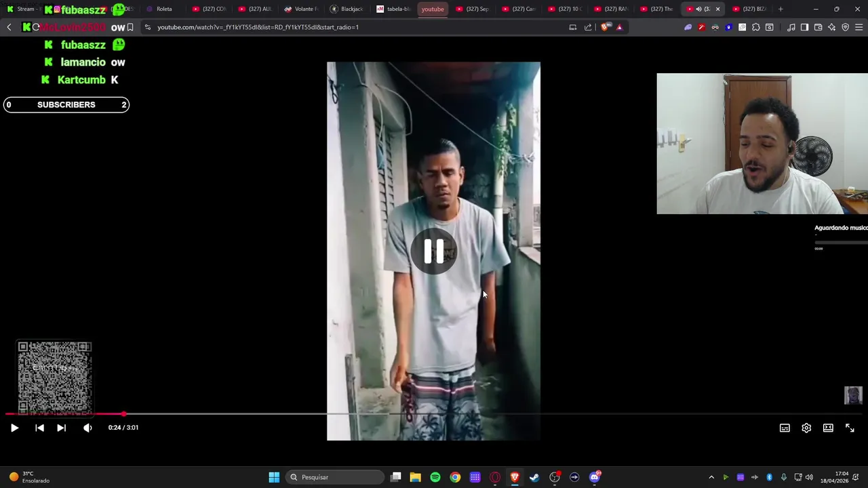Open the browser hamburger menu
This screenshot has height=488, width=868.
coord(859,27)
